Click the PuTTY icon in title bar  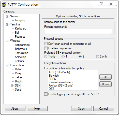(x=4, y=5)
